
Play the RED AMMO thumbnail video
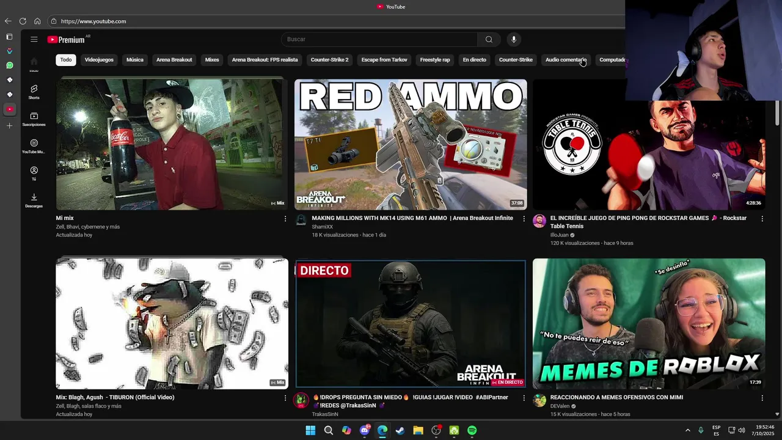click(411, 144)
